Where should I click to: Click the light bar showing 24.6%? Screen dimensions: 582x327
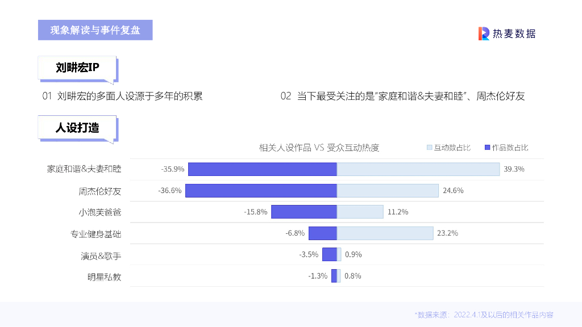[x=388, y=191]
